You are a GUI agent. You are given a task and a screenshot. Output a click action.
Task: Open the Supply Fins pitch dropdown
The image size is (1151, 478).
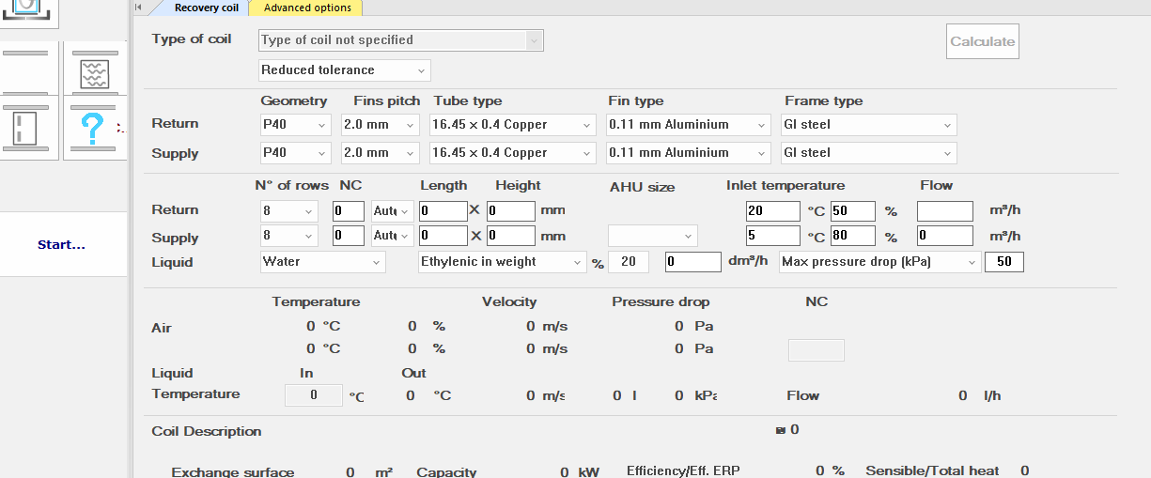pos(380,153)
